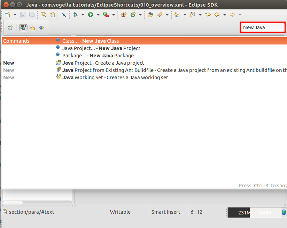Click the Back navigation arrow icon

click(217, 15)
